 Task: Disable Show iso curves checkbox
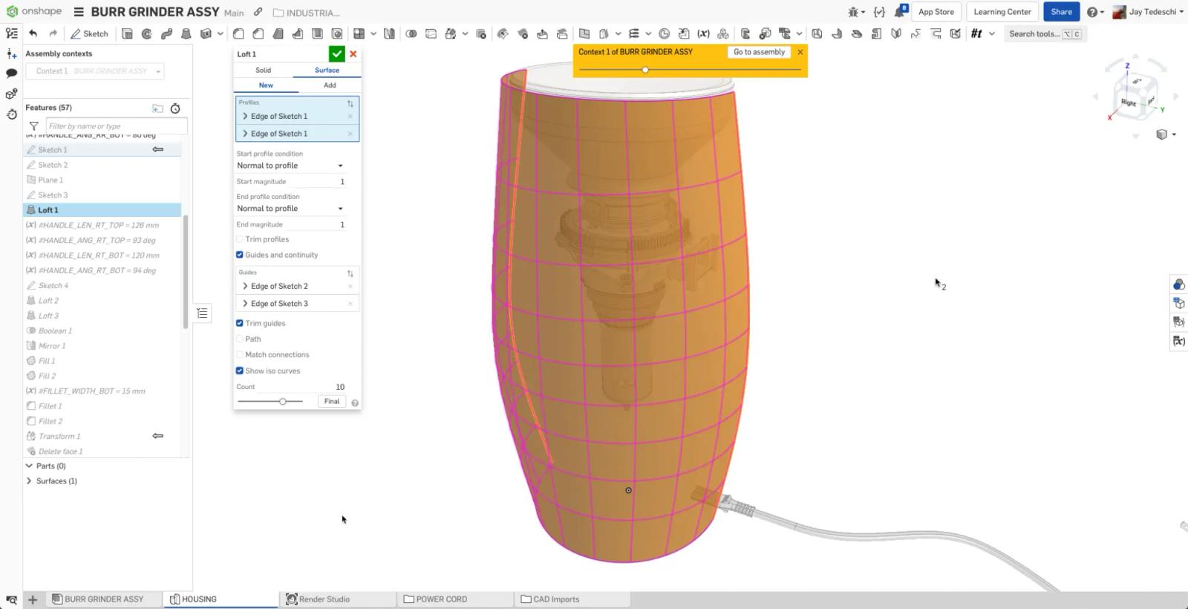240,371
